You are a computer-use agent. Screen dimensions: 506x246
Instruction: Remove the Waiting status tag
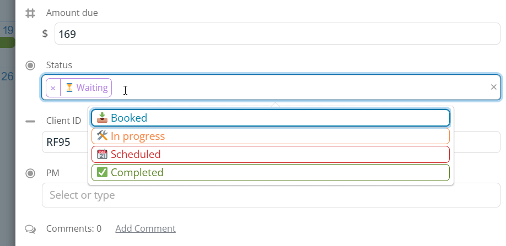coord(53,88)
